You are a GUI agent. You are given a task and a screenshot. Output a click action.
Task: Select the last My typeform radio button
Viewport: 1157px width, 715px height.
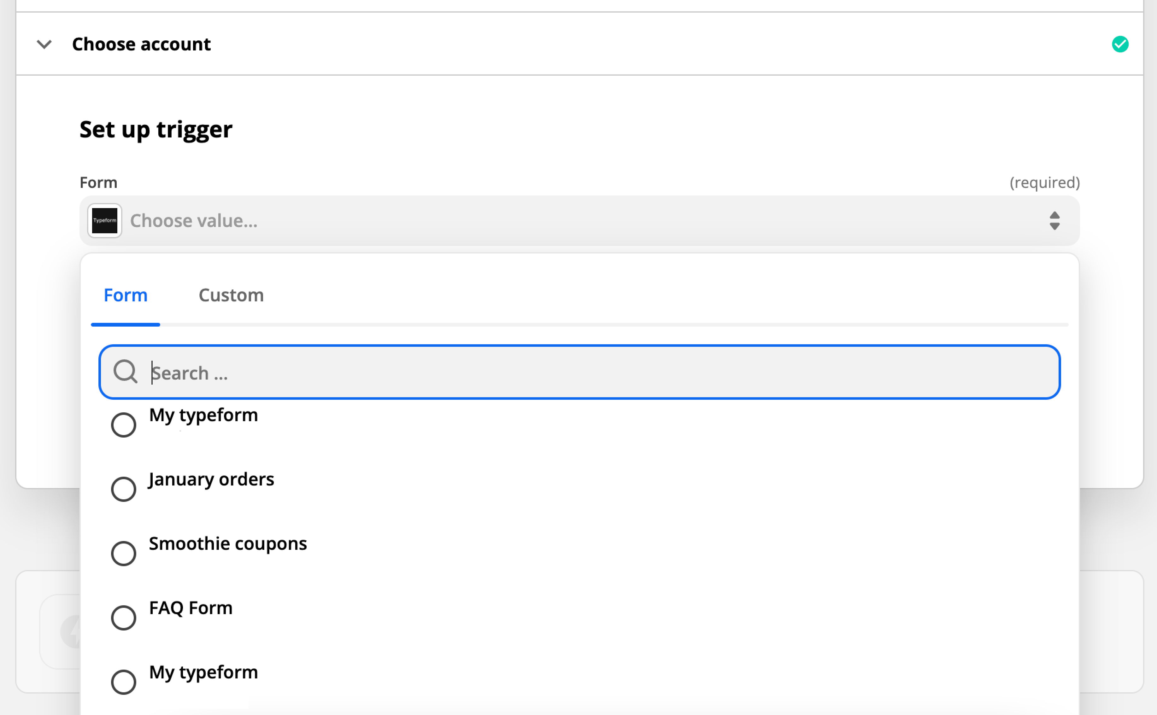123,682
